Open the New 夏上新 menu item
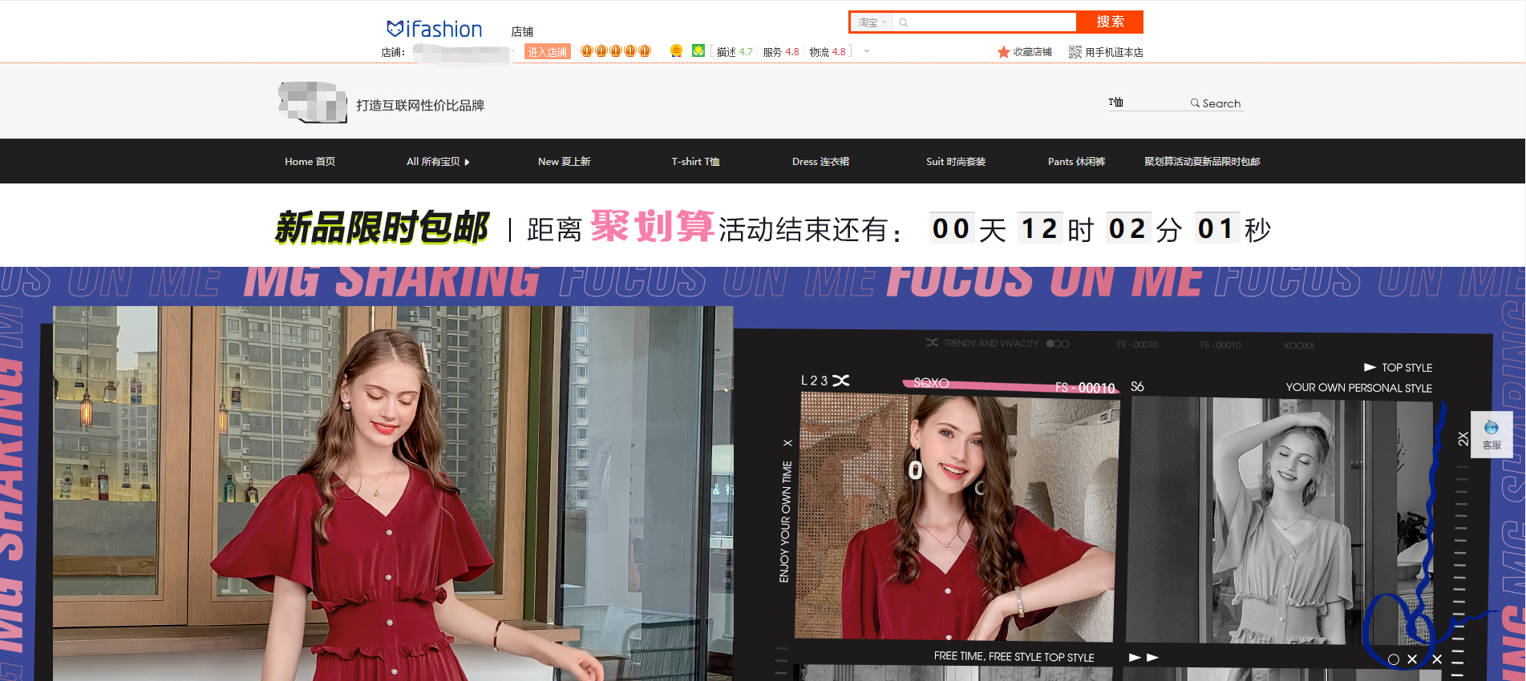The image size is (1526, 681). [x=564, y=162]
